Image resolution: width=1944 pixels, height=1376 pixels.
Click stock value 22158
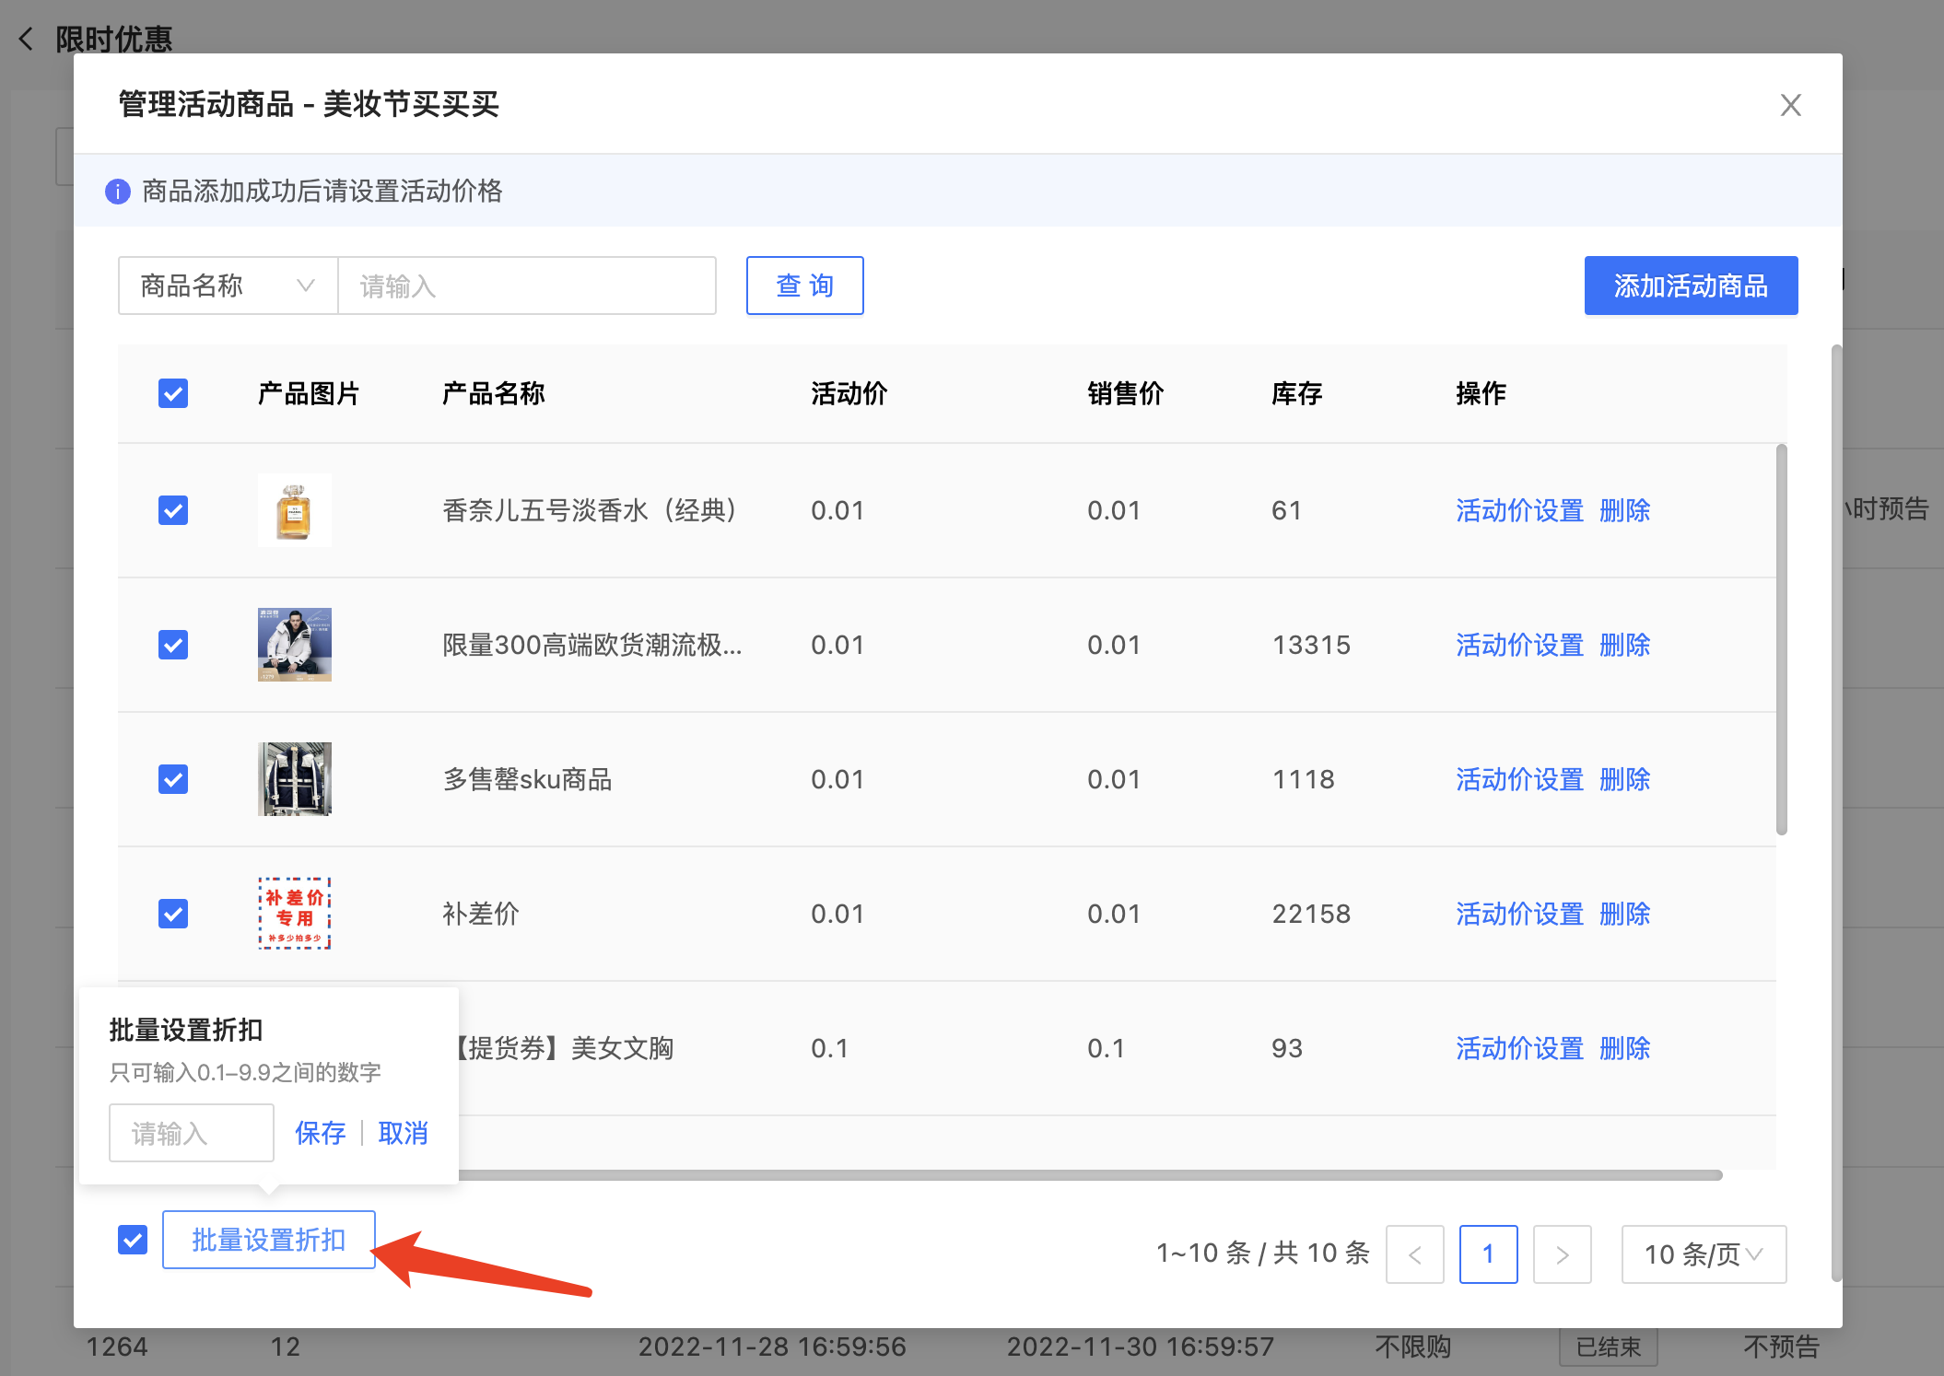[x=1311, y=914]
